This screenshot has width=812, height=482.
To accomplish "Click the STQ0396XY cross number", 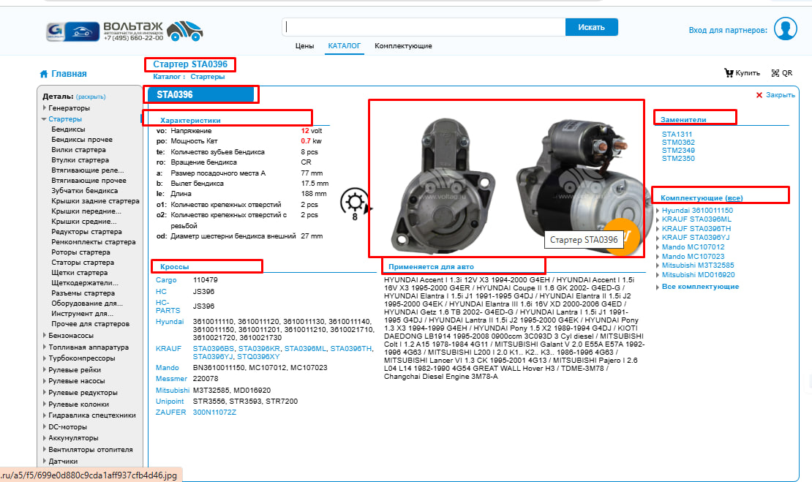I will (258, 356).
